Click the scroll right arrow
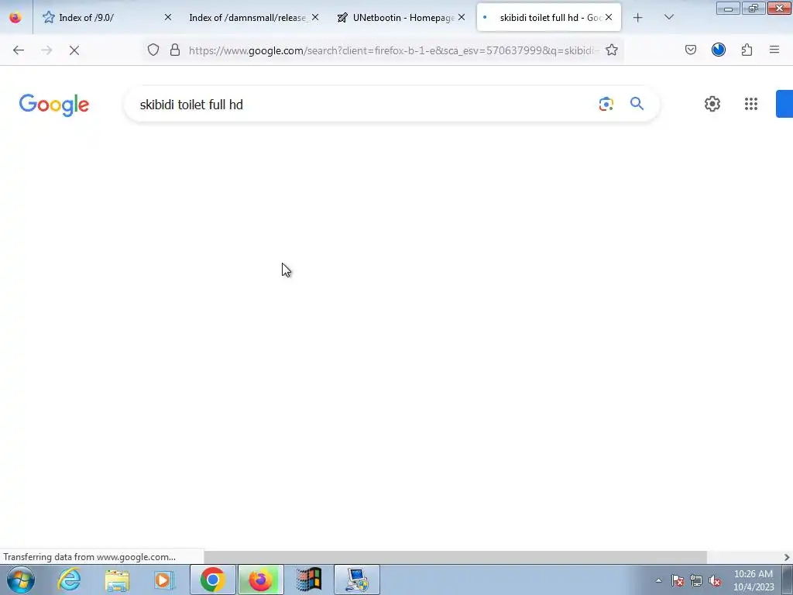Viewport: 793px width, 595px height. [x=787, y=557]
